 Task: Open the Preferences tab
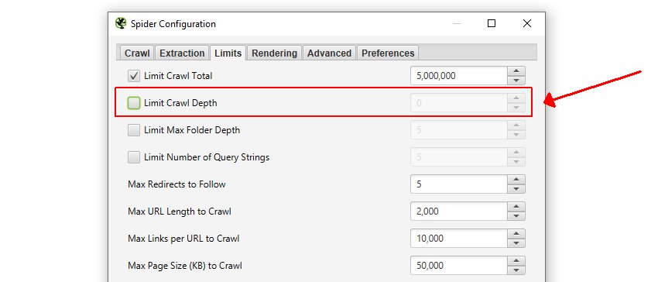tap(388, 53)
